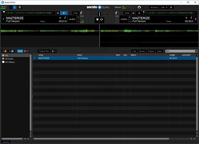The image size is (199, 144).
Task: Switch library to simple list view
Action: [20, 51]
